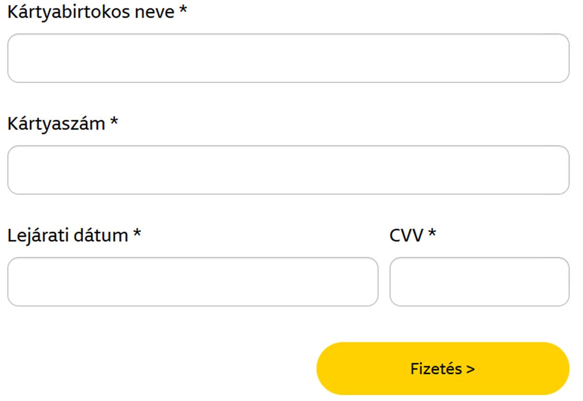Submit payment with the Fizetés > button

[x=442, y=368]
